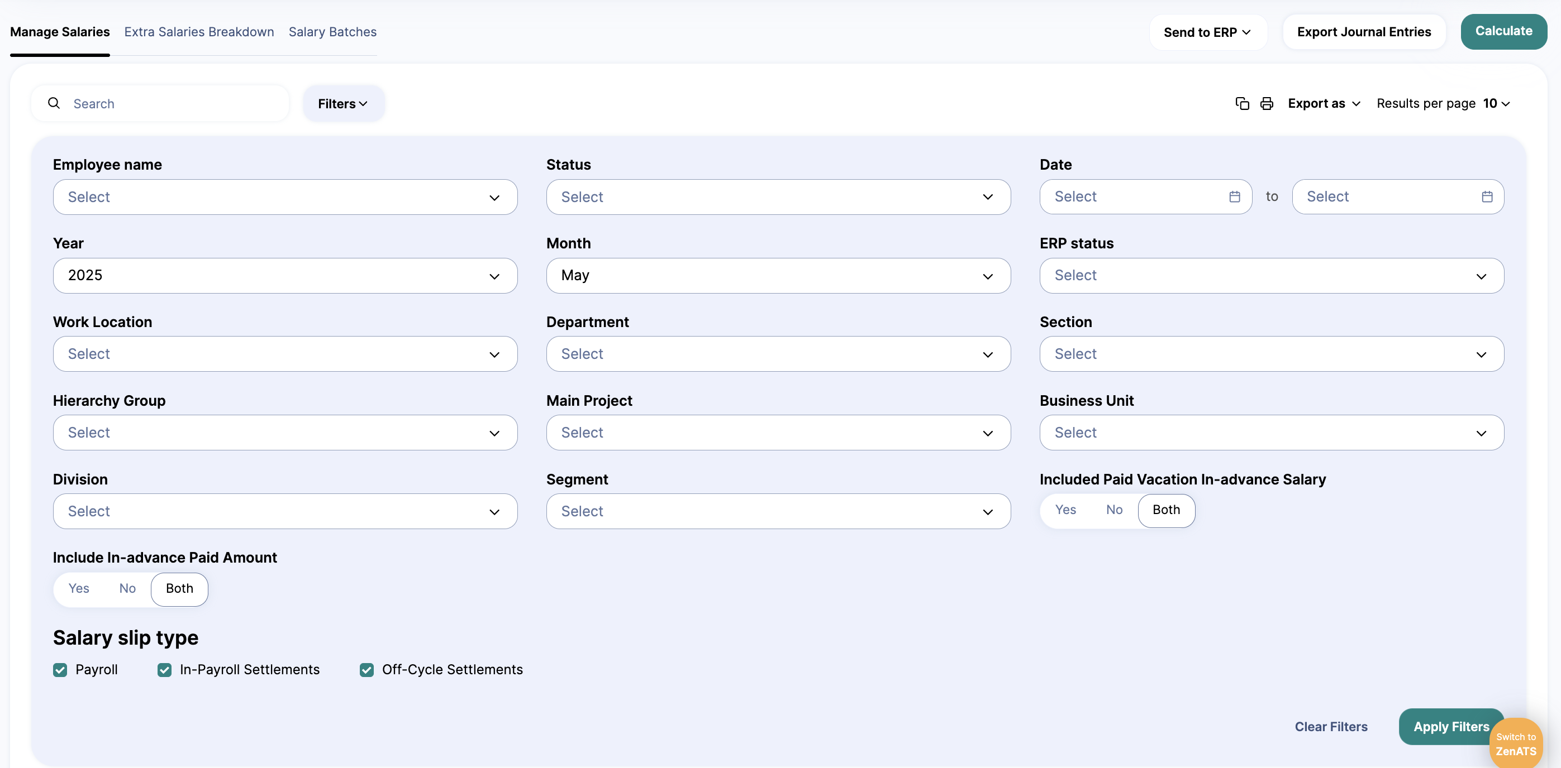Click the Clear Filters link

(x=1331, y=726)
